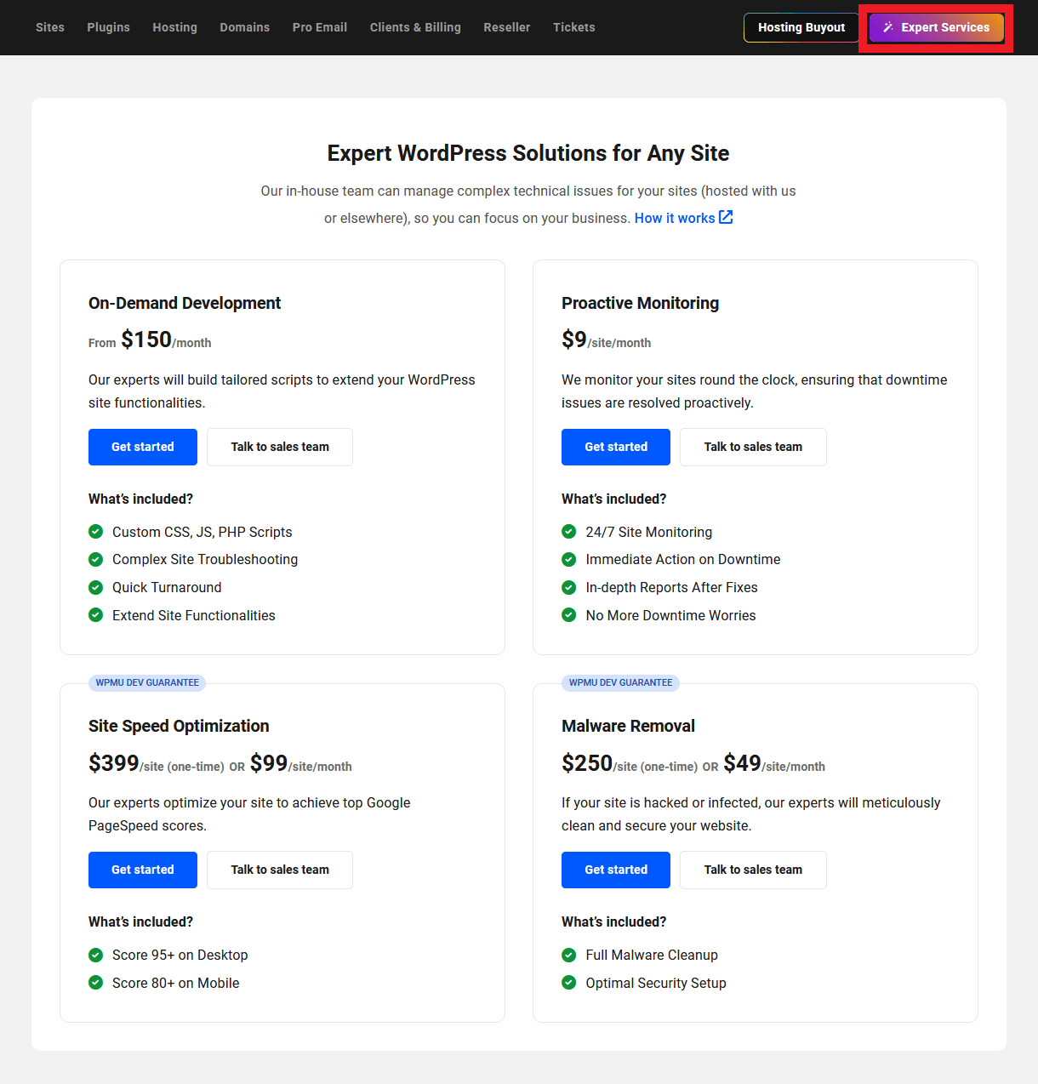Viewport: 1038px width, 1084px height.
Task: Click the $250 one-time price
Action: [x=587, y=762]
